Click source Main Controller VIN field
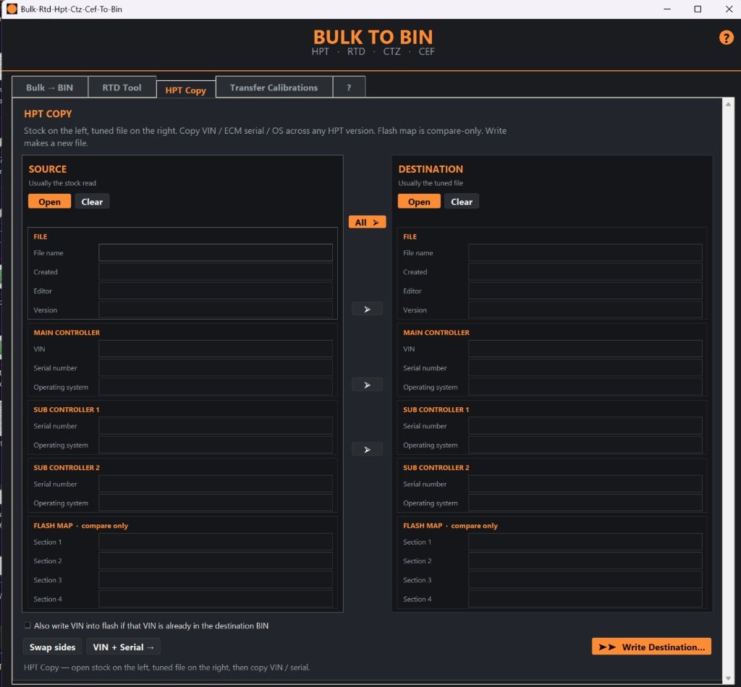This screenshot has height=687, width=741. (216, 349)
